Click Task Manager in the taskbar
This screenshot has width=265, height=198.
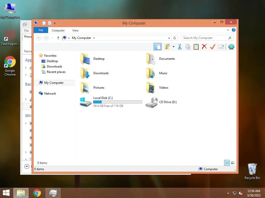click(x=53, y=193)
